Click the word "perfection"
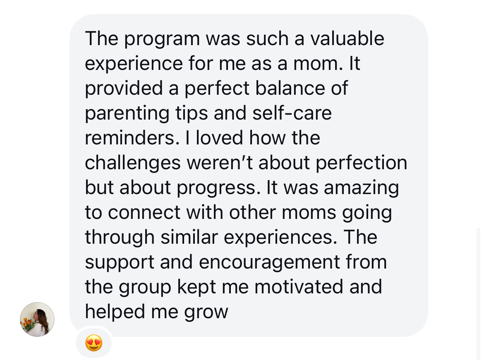Viewport: 484px width, 360px height. pyautogui.click(x=362, y=163)
